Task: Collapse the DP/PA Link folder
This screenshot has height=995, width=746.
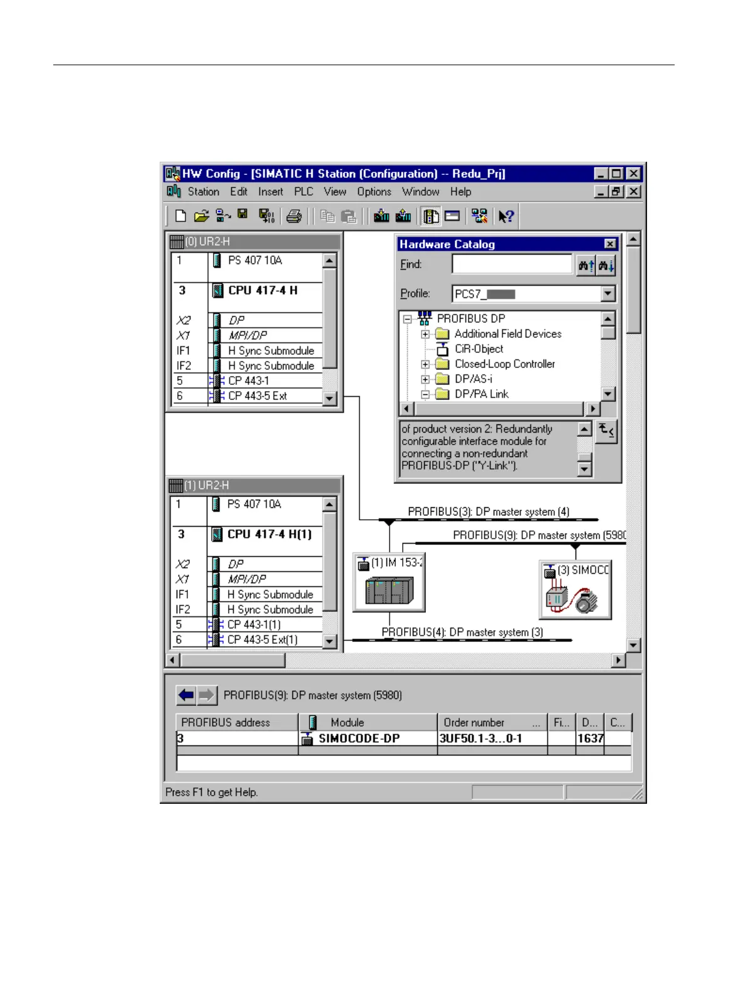Action: [425, 394]
